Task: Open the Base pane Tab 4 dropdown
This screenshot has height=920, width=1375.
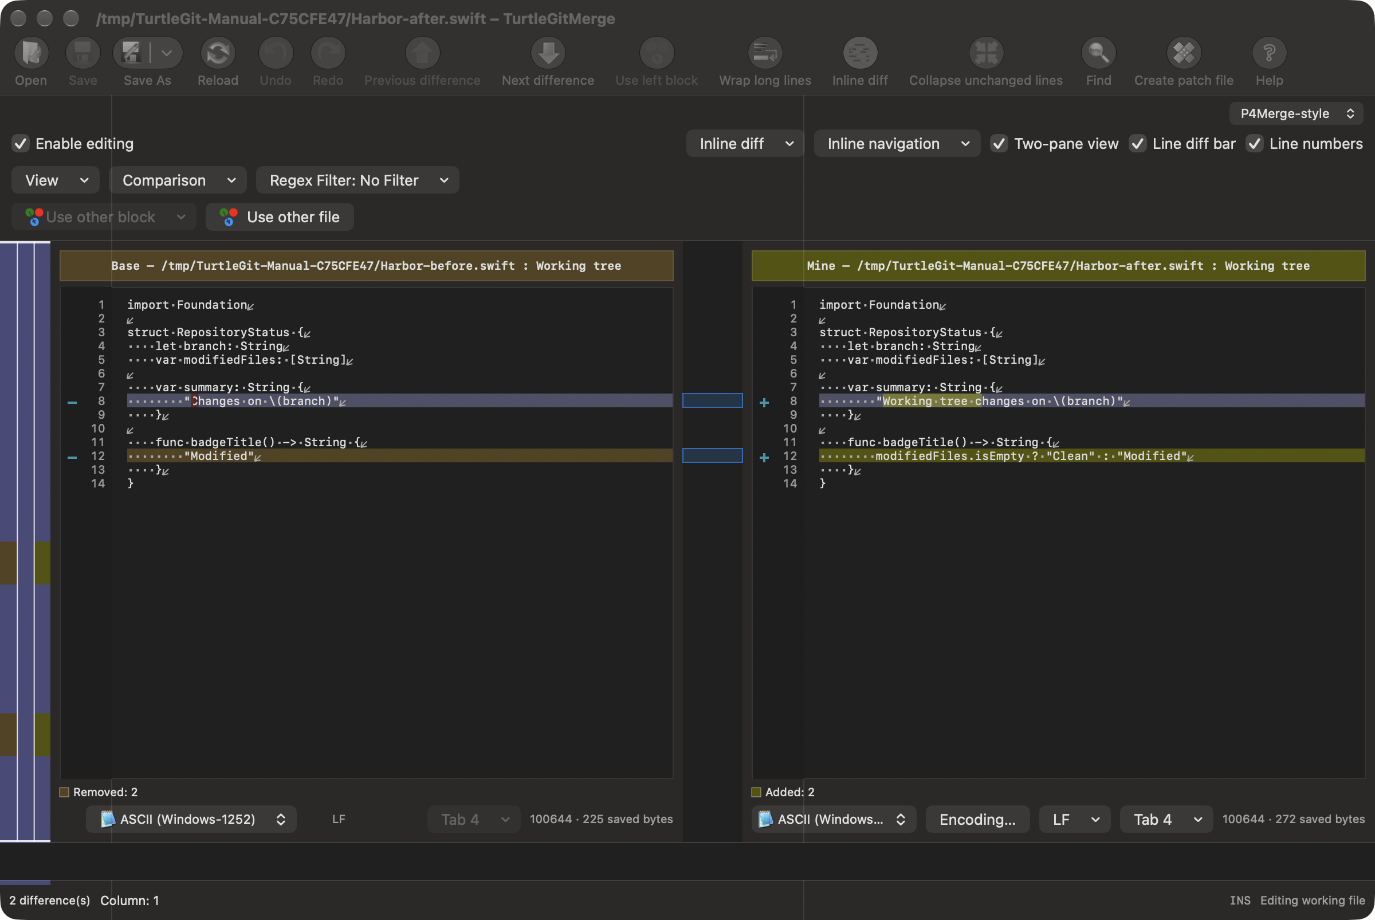Action: pos(474,819)
